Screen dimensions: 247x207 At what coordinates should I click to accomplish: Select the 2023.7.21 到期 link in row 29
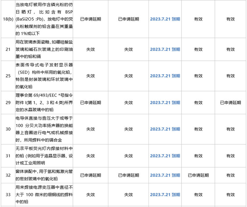(165, 102)
